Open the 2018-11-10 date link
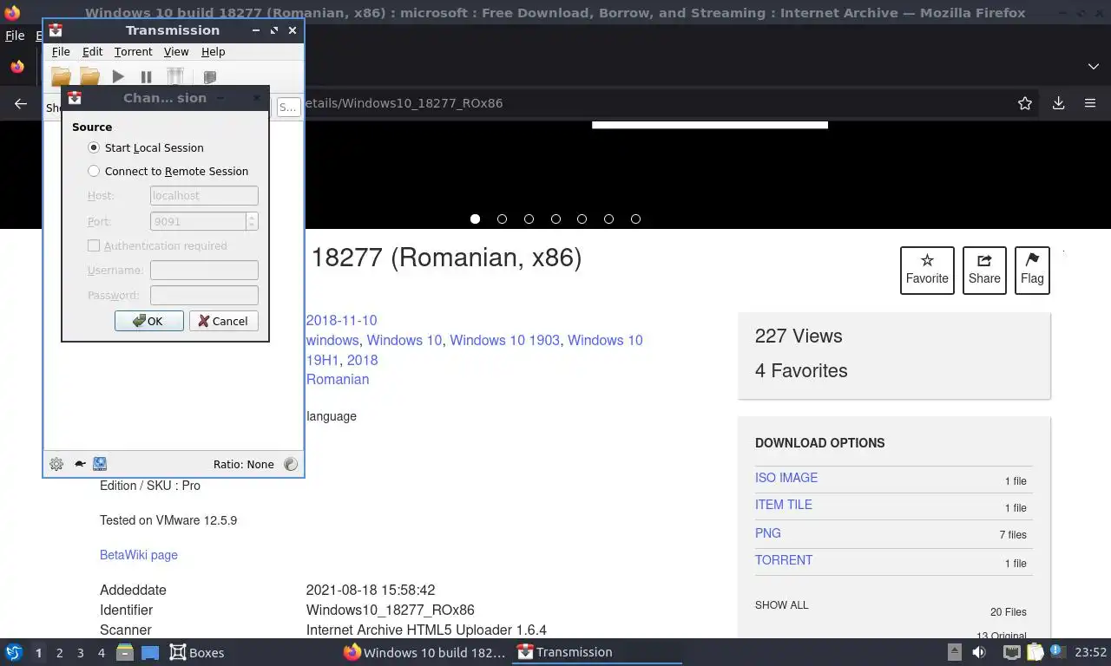Screen dimensions: 1111x666 (x=341, y=320)
